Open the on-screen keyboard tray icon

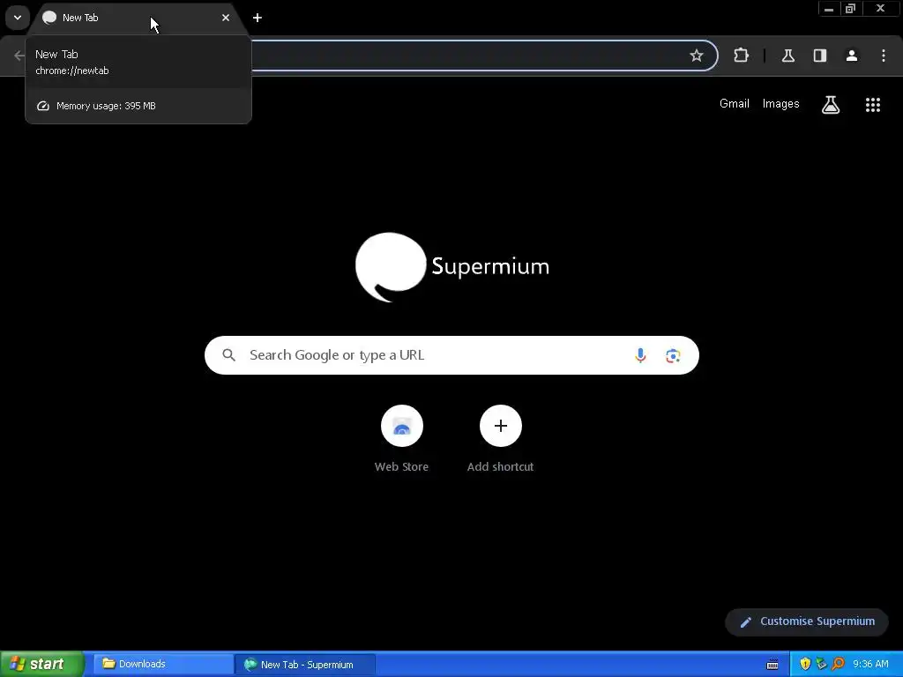(772, 665)
